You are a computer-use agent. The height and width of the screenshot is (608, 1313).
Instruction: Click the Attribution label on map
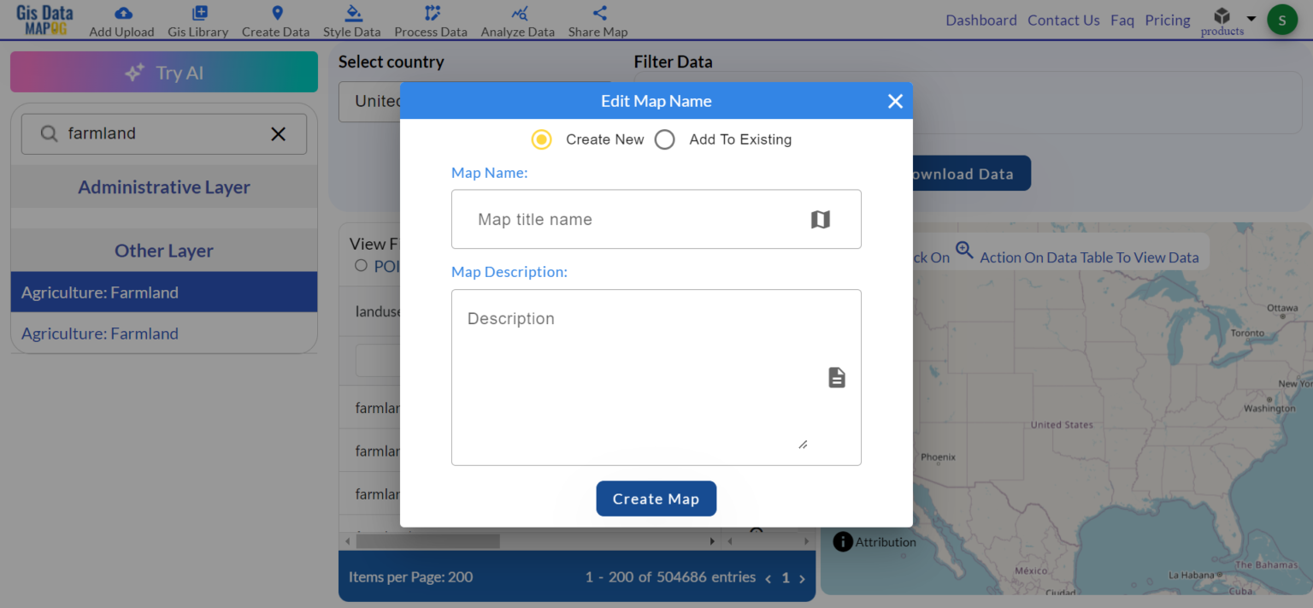coord(886,542)
